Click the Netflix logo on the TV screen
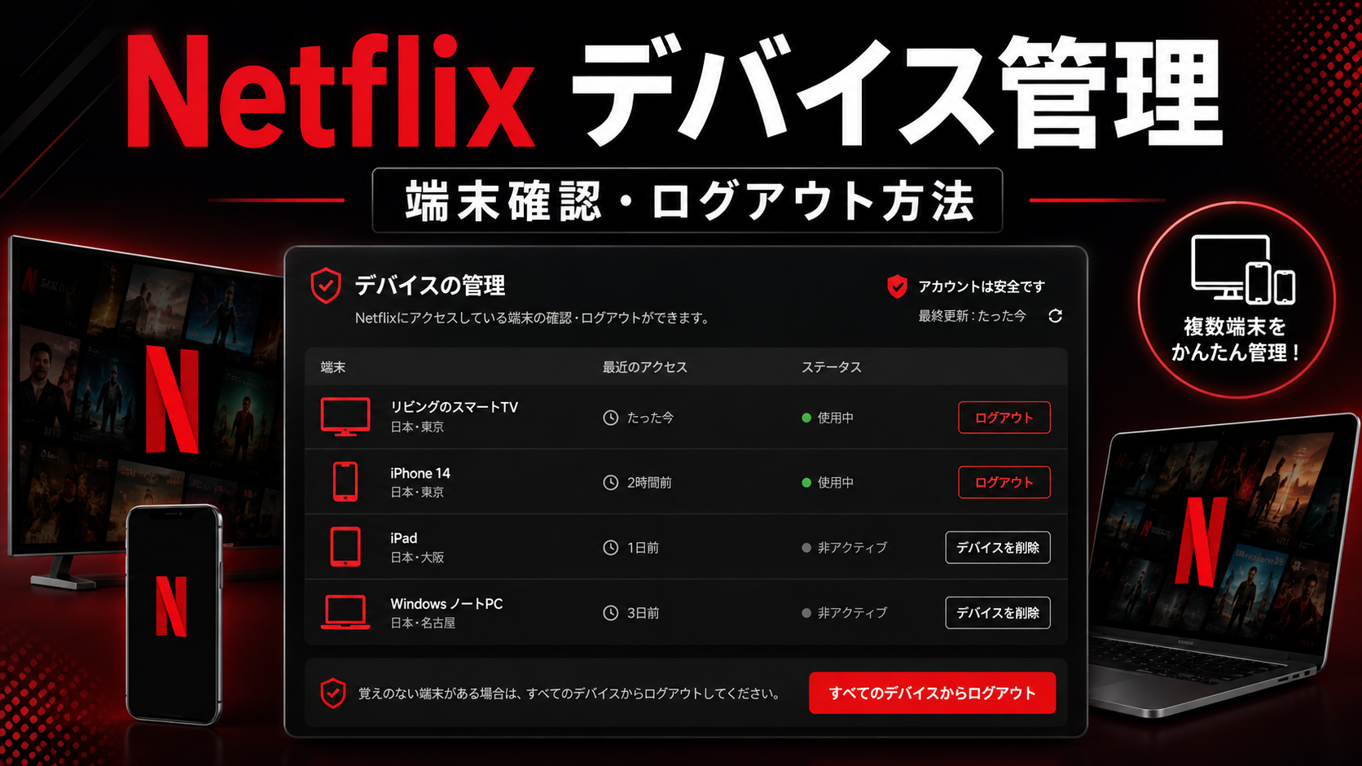Image resolution: width=1362 pixels, height=766 pixels. [172, 399]
